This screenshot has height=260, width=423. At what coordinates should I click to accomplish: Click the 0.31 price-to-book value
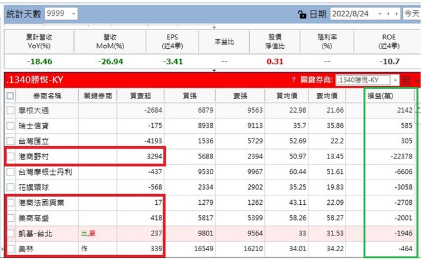tap(275, 62)
